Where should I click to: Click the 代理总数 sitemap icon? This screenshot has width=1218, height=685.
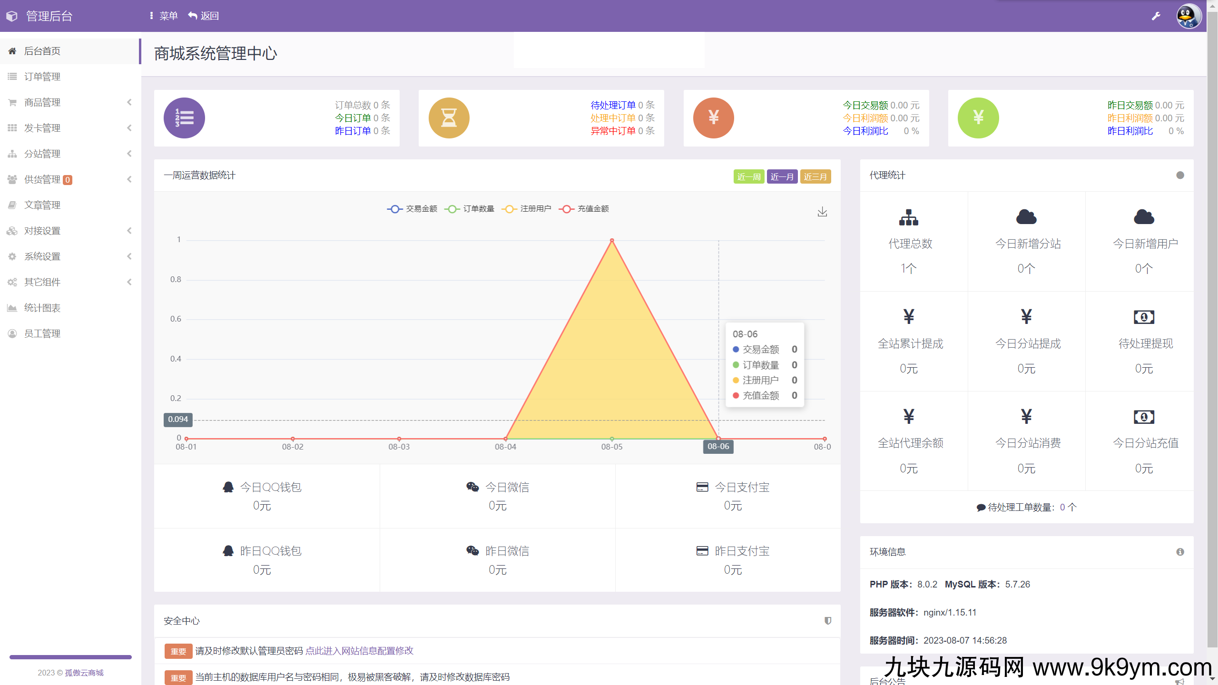point(908,217)
